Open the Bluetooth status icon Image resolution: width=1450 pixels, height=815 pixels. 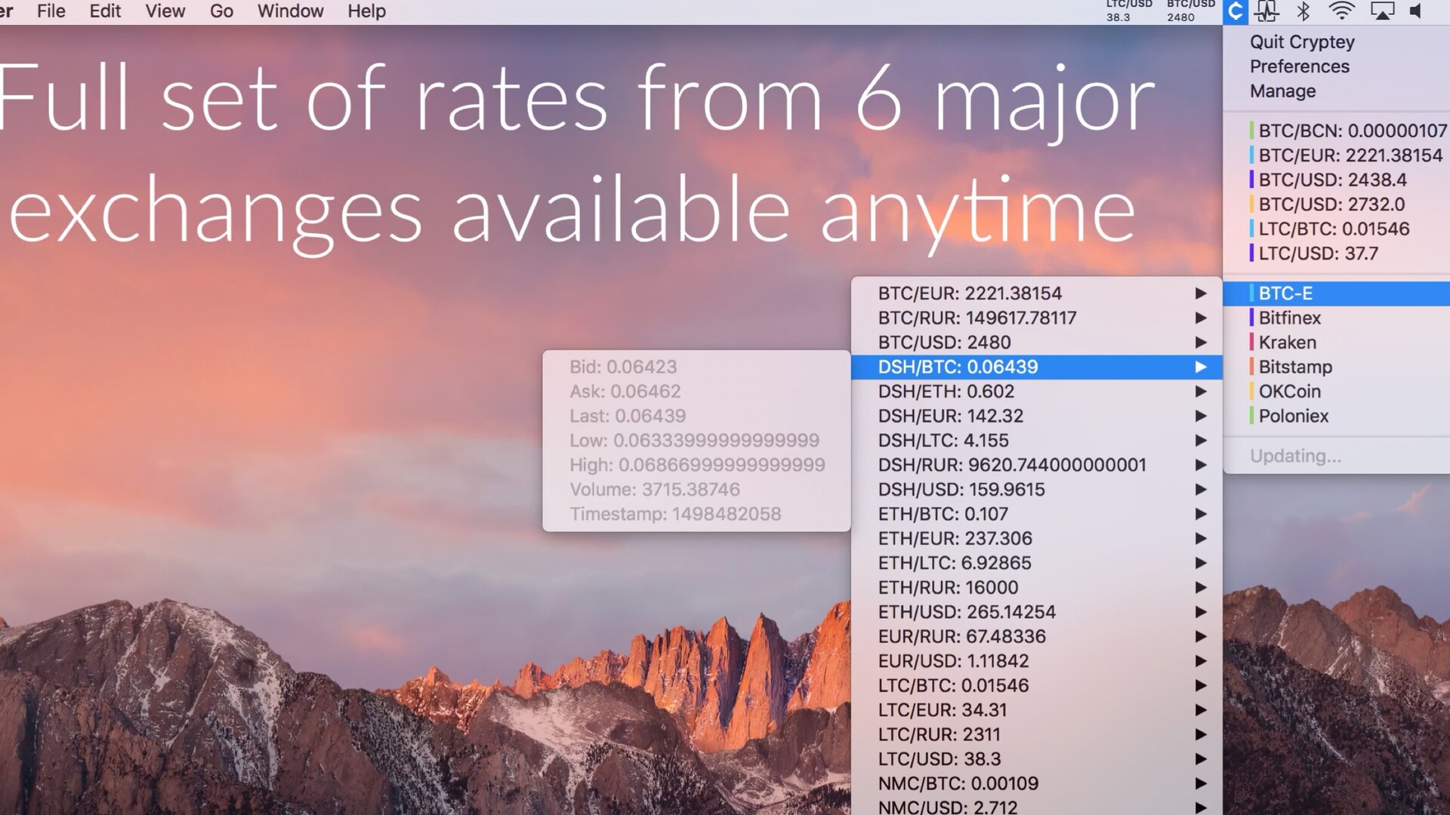click(1303, 11)
